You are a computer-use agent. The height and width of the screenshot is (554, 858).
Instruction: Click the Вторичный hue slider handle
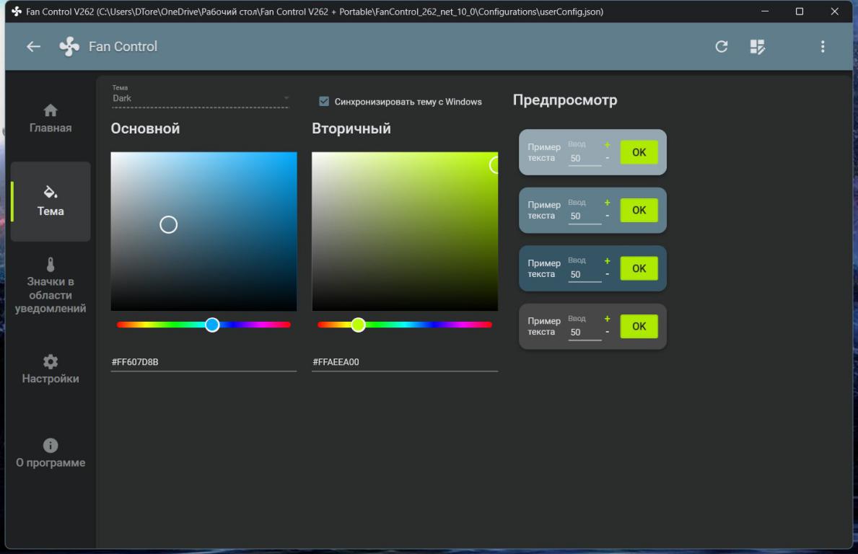pos(358,325)
